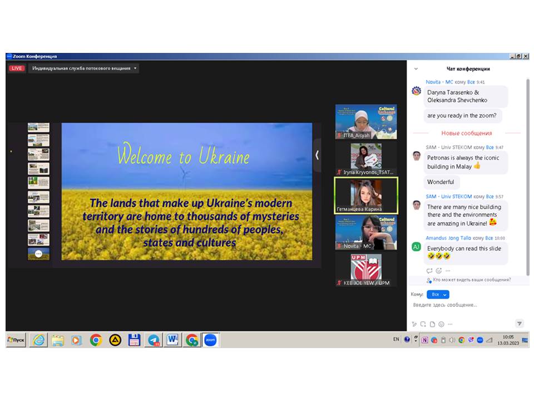Click the attach file icon in chat
This screenshot has height=401, width=534.
point(433,324)
